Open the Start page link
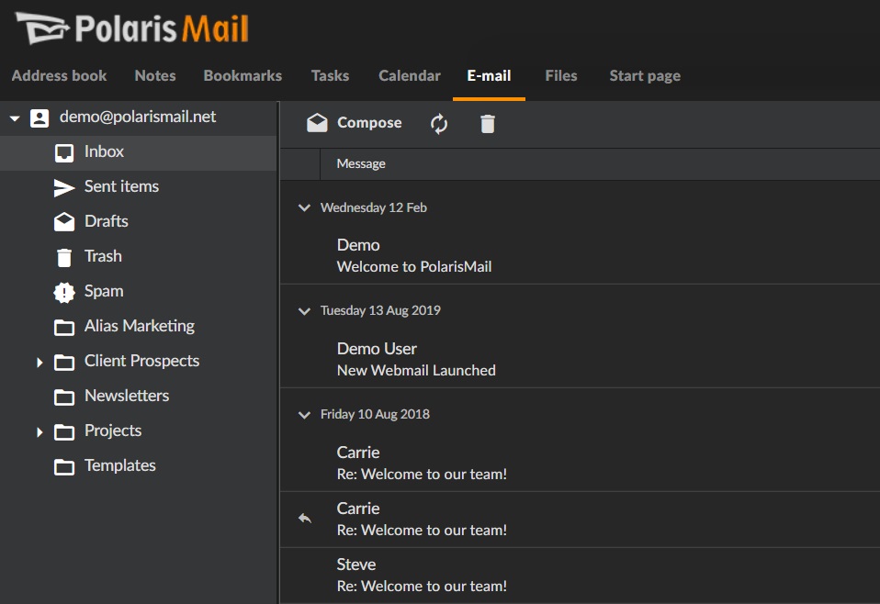 644,76
